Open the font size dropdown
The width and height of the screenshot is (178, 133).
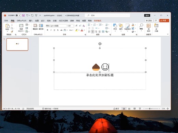pos(74,26)
